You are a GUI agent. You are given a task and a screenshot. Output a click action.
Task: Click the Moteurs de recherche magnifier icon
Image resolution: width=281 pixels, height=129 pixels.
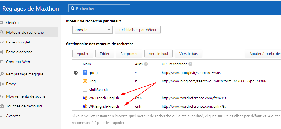(2, 33)
